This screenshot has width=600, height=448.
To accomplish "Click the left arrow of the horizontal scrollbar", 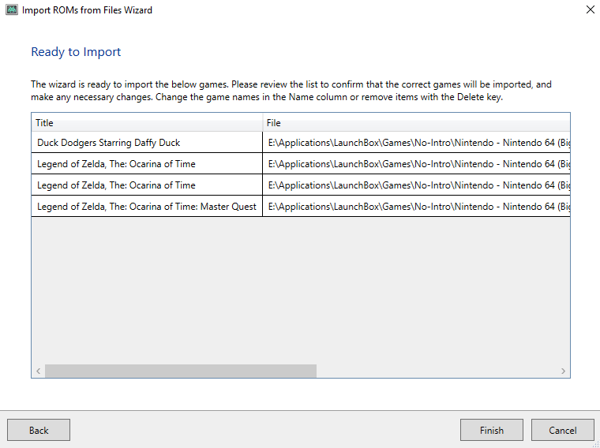I will tap(38, 371).
